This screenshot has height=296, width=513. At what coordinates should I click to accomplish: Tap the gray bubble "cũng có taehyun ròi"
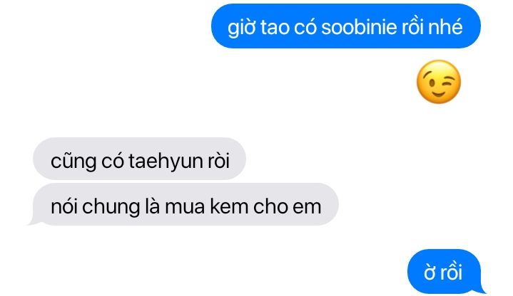[x=139, y=159]
